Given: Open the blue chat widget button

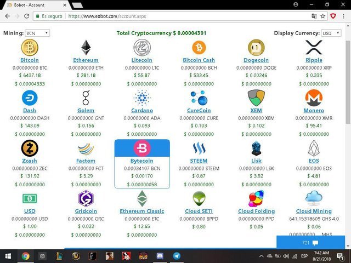Looking at the screenshot, I should 311,242.
